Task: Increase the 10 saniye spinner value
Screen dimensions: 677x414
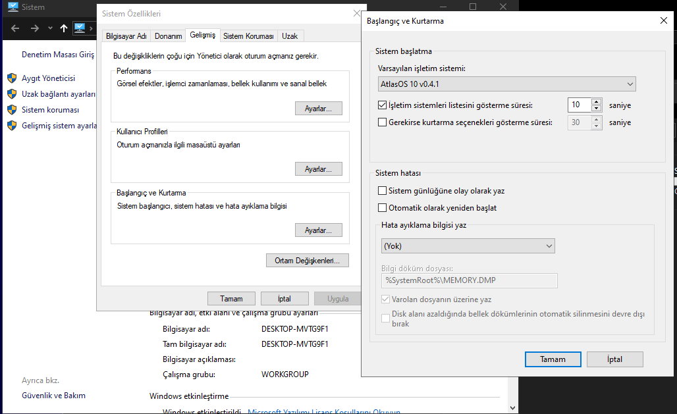Action: 597,101
